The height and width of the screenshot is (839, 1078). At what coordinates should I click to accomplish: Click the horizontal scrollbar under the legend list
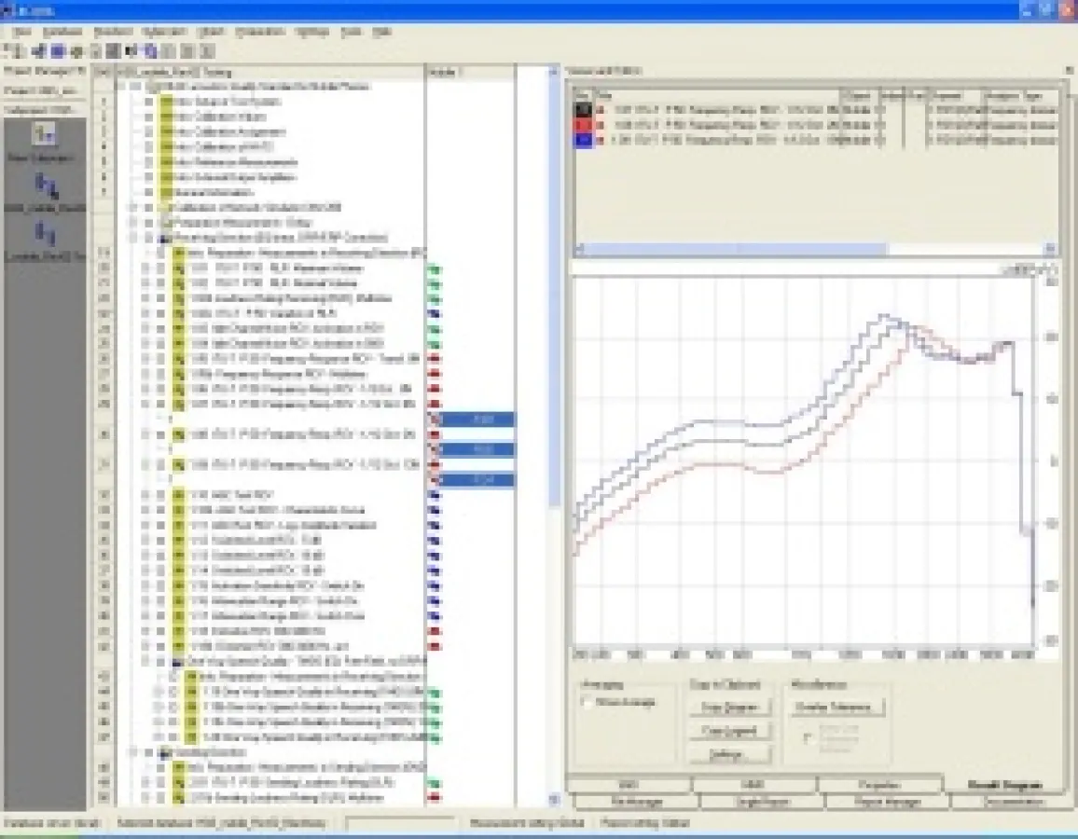tap(732, 250)
